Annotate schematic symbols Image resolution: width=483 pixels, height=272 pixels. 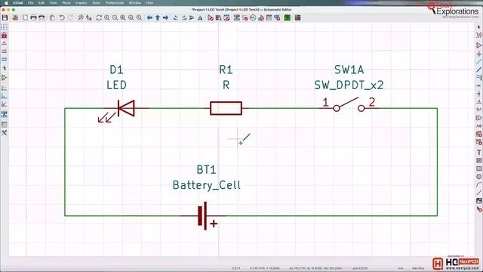236,18
